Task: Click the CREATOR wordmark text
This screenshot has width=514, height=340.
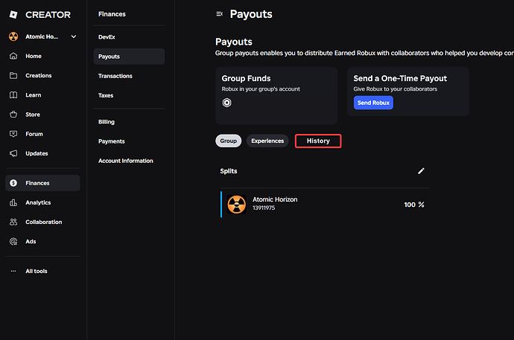Action: (48, 15)
